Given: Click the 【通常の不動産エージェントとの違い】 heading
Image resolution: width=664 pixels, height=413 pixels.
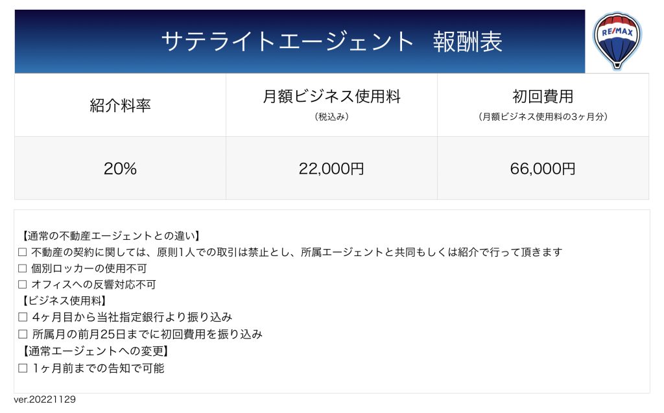Looking at the screenshot, I should (110, 236).
